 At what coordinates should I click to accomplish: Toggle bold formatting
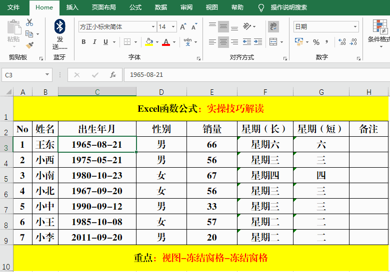(x=83, y=42)
